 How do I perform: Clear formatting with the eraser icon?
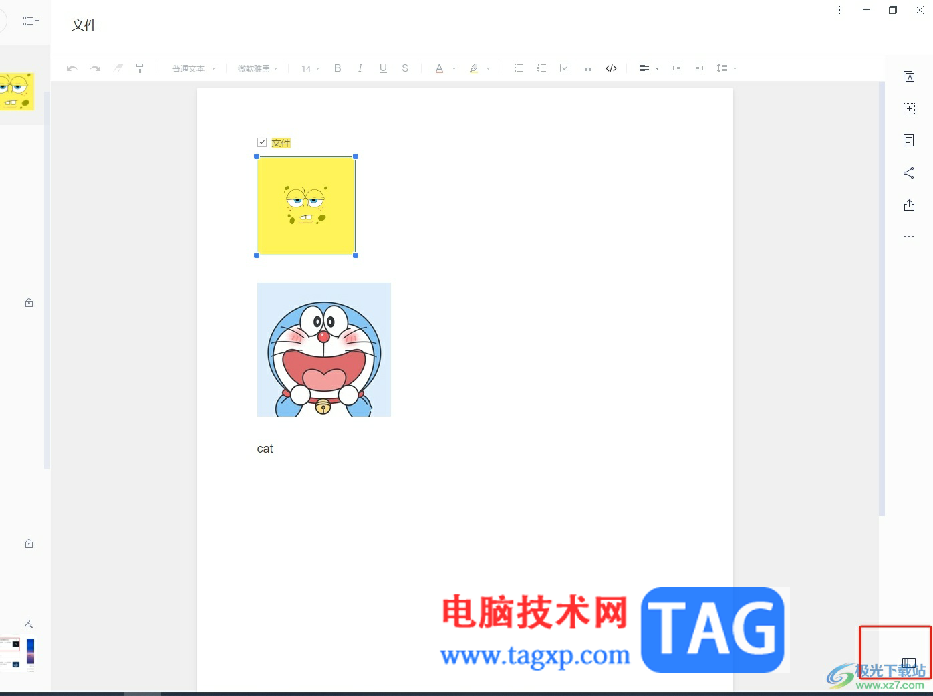[x=118, y=68]
